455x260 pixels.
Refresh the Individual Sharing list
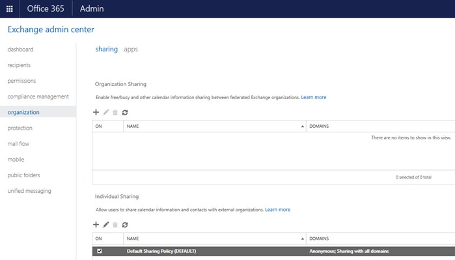pos(125,225)
